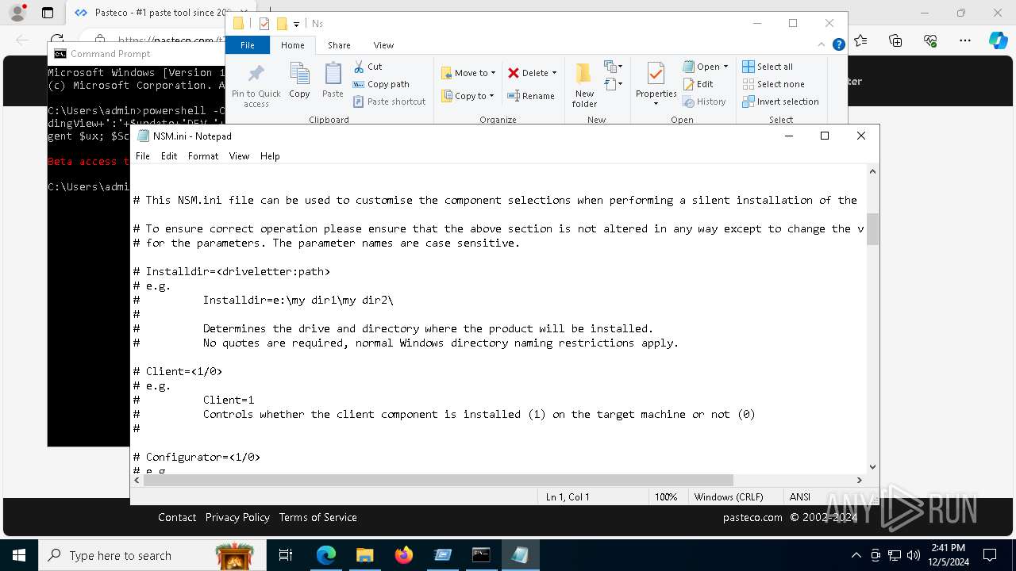Click Edit in the Open group

[698, 84]
